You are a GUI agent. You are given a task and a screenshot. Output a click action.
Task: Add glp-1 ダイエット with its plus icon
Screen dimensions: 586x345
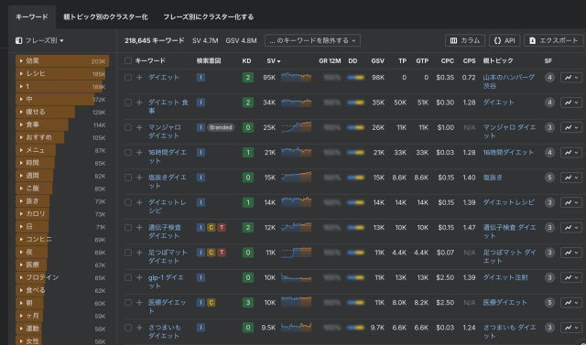pyautogui.click(x=139, y=277)
